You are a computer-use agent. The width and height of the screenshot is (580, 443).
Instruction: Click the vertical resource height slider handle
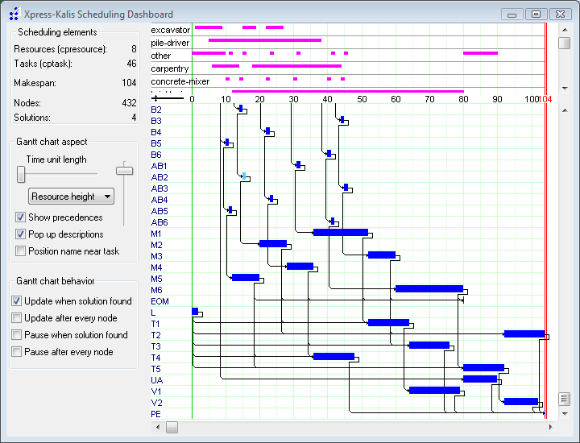[124, 170]
